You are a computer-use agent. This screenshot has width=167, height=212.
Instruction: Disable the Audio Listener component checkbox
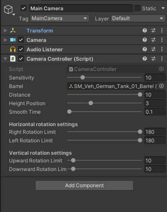tap(21, 49)
